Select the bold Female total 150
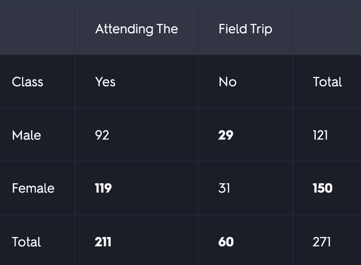Screen dimensions: 361x265 [x=323, y=188]
